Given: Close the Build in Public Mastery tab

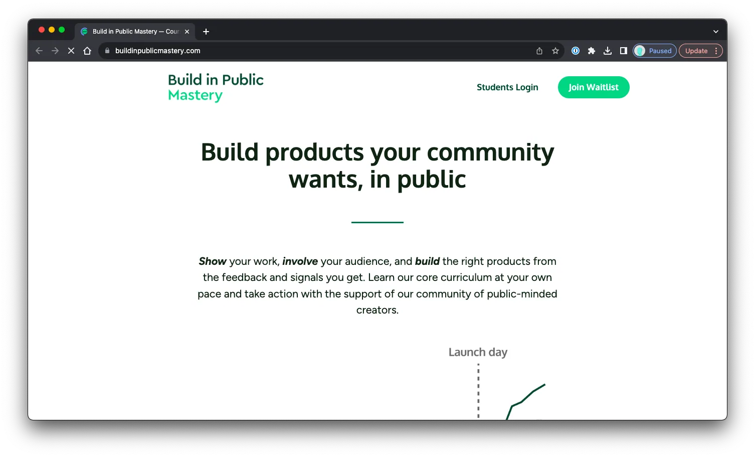Looking at the screenshot, I should (x=187, y=32).
